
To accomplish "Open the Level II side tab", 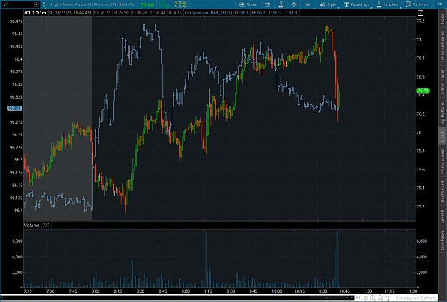I will [x=443, y=216].
